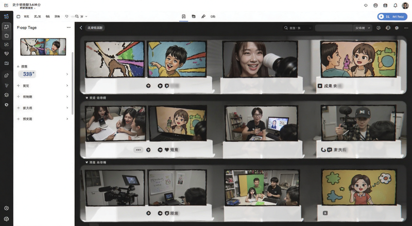Open the share/export arrow icon in left sidebar
The width and height of the screenshot is (412, 226).
tap(7, 76)
